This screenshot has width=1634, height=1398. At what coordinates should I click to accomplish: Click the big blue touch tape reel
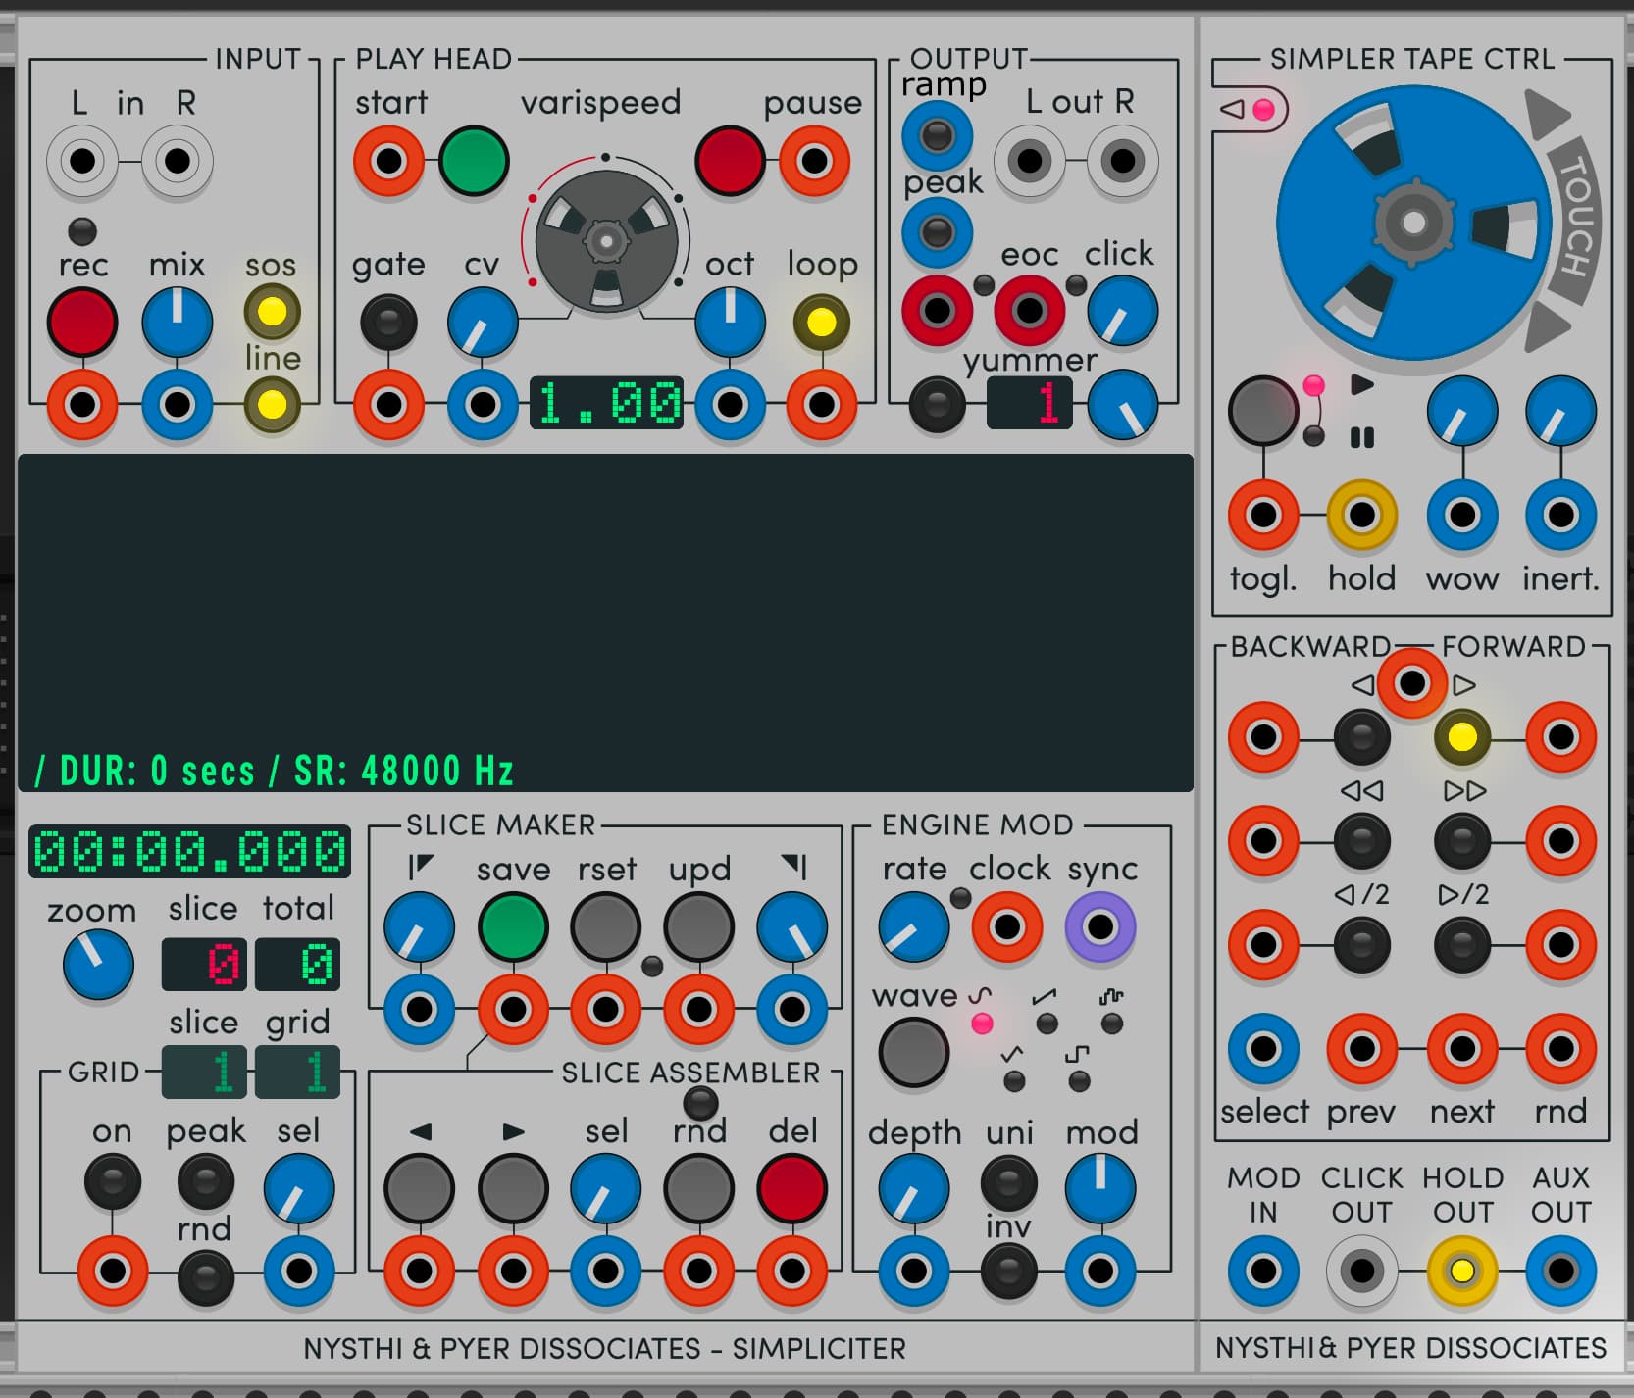(1413, 223)
